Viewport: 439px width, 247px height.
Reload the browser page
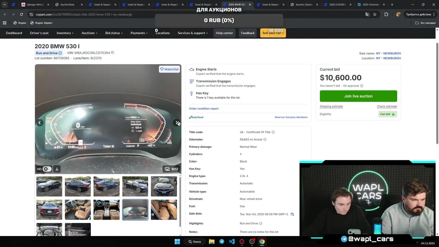pyautogui.click(x=21, y=14)
